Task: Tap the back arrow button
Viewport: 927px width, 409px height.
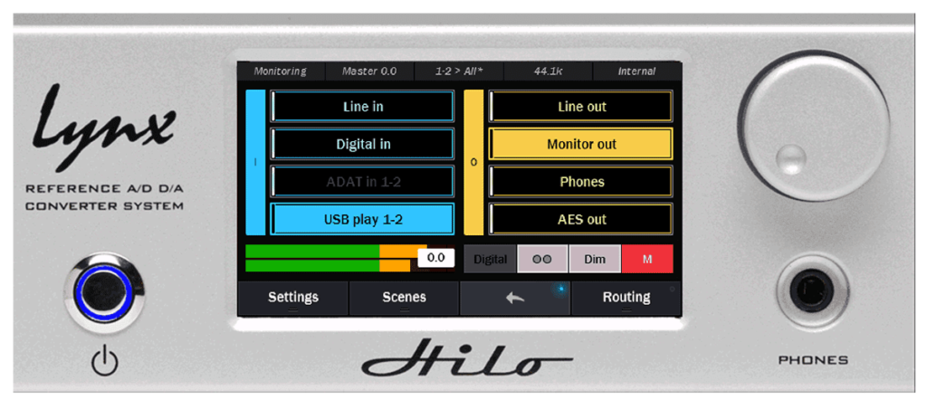Action: (514, 298)
